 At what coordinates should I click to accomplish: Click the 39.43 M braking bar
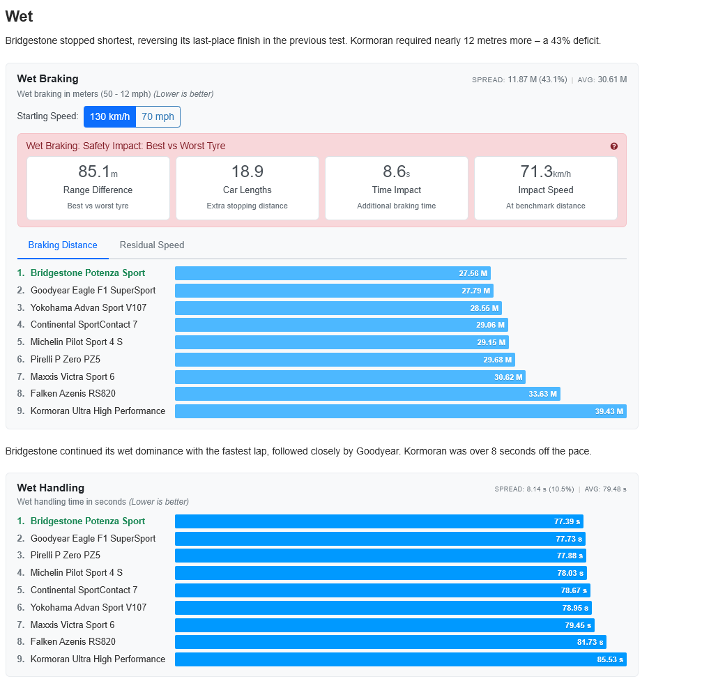tap(401, 411)
